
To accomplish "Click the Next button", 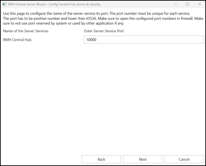I will 143,159.
